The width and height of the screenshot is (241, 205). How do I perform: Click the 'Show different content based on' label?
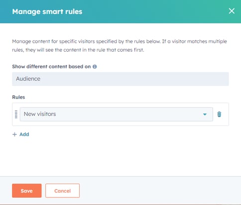pos(51,67)
